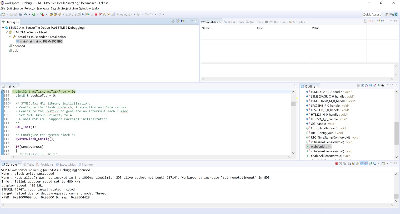Click the Resume debug button

click(x=88, y=14)
